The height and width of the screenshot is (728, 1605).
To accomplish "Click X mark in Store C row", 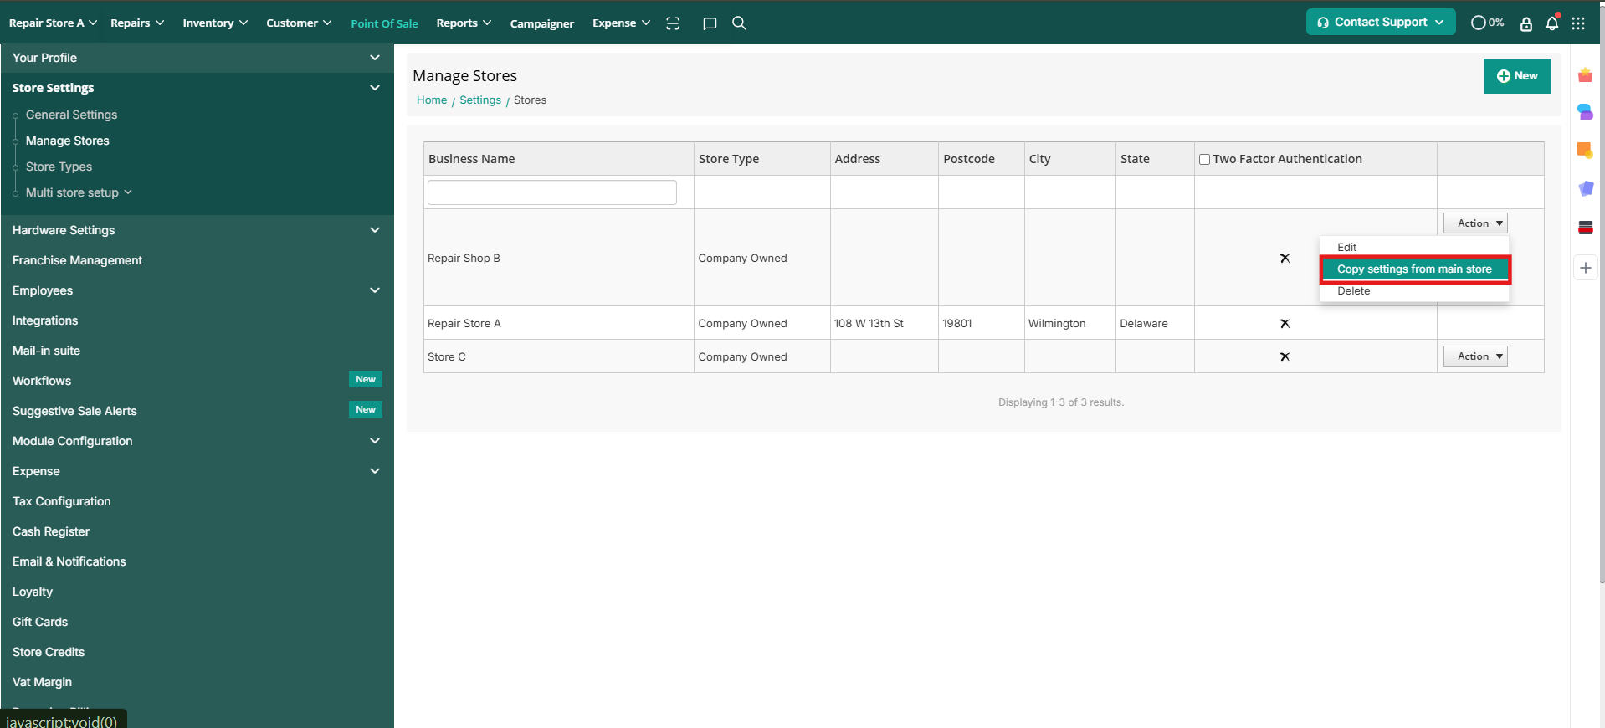I will [x=1285, y=357].
